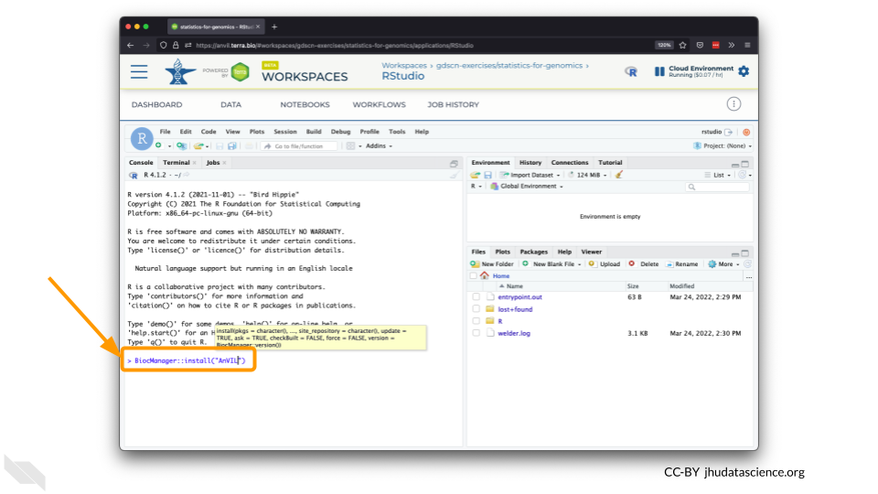Switch to the History tab
The width and height of the screenshot is (878, 494).
tap(530, 163)
